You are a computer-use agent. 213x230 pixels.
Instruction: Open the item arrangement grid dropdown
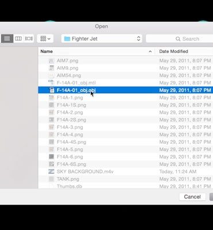point(45,39)
